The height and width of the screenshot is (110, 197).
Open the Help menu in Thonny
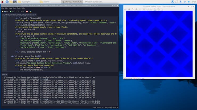23,8
